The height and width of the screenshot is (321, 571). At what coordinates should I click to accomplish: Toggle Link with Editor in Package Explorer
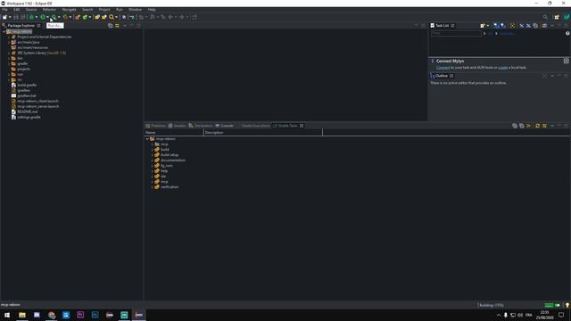tap(117, 26)
